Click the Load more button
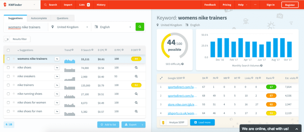304x132 pixels. [x=202, y=122]
